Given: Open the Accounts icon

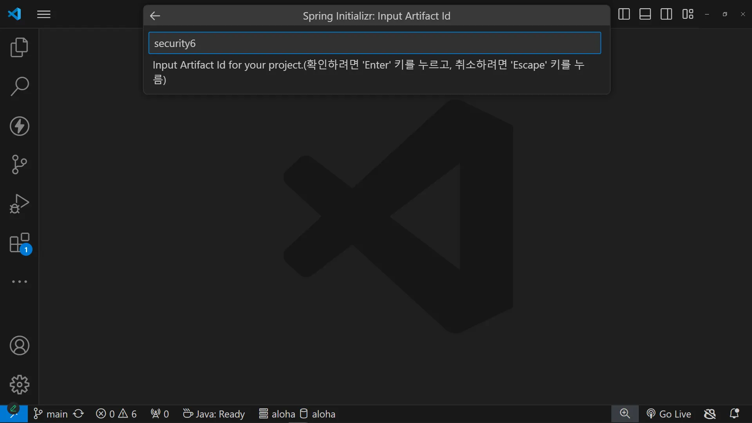Looking at the screenshot, I should click(19, 345).
